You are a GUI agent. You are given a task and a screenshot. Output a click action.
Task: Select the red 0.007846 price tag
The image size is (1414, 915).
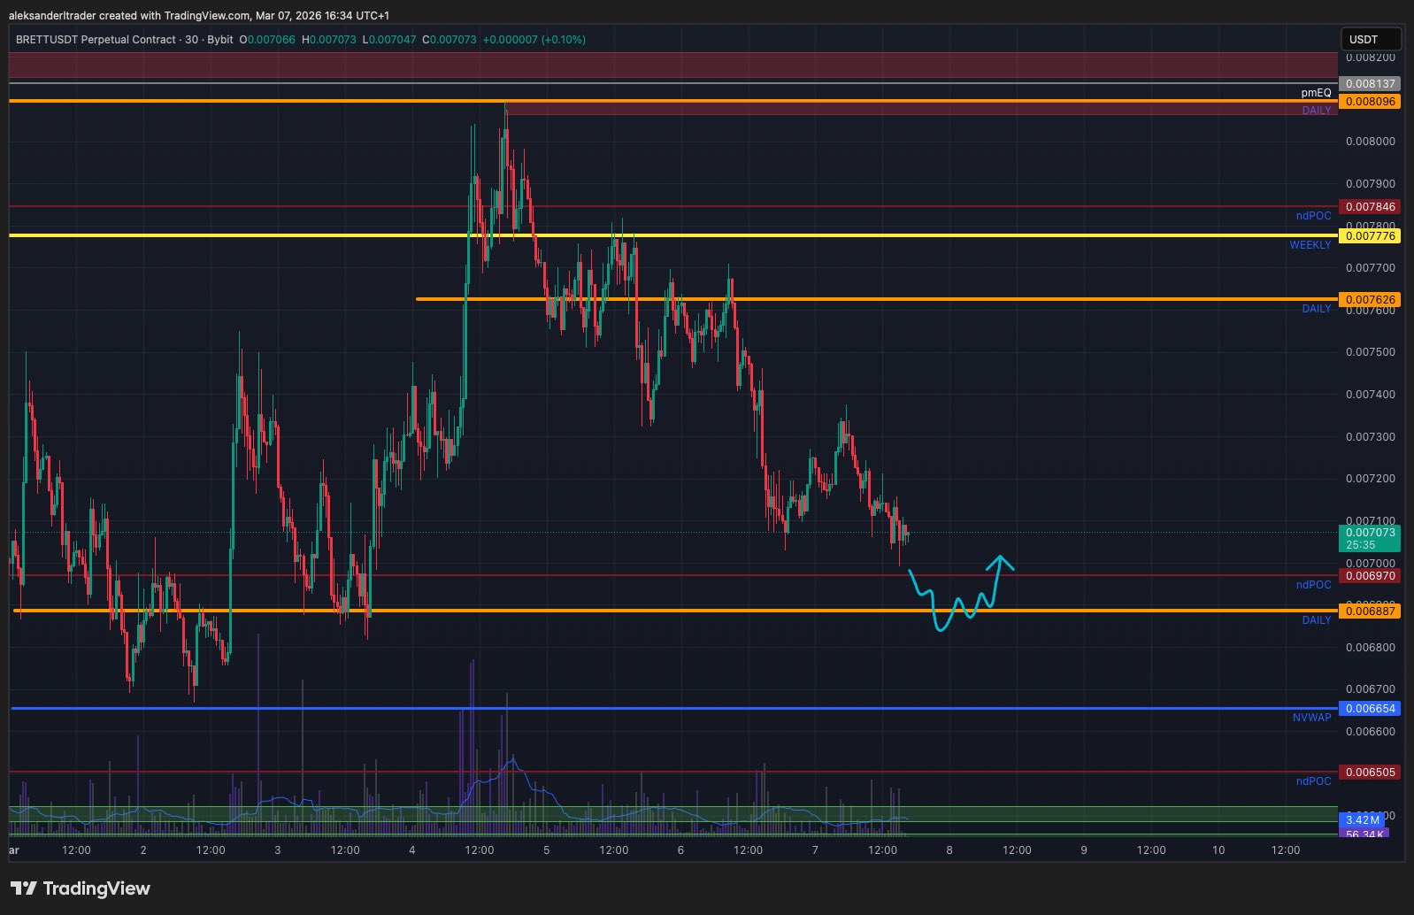pyautogui.click(x=1370, y=207)
